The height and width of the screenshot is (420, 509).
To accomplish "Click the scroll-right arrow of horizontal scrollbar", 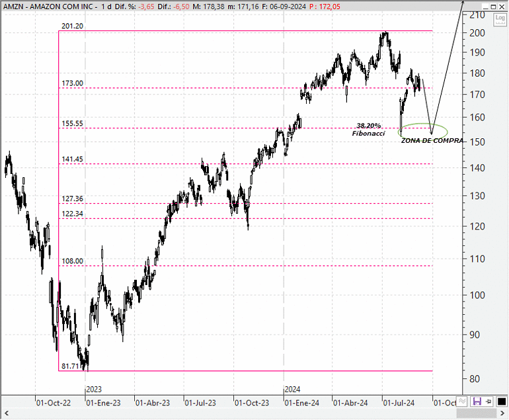I will click(x=503, y=413).
